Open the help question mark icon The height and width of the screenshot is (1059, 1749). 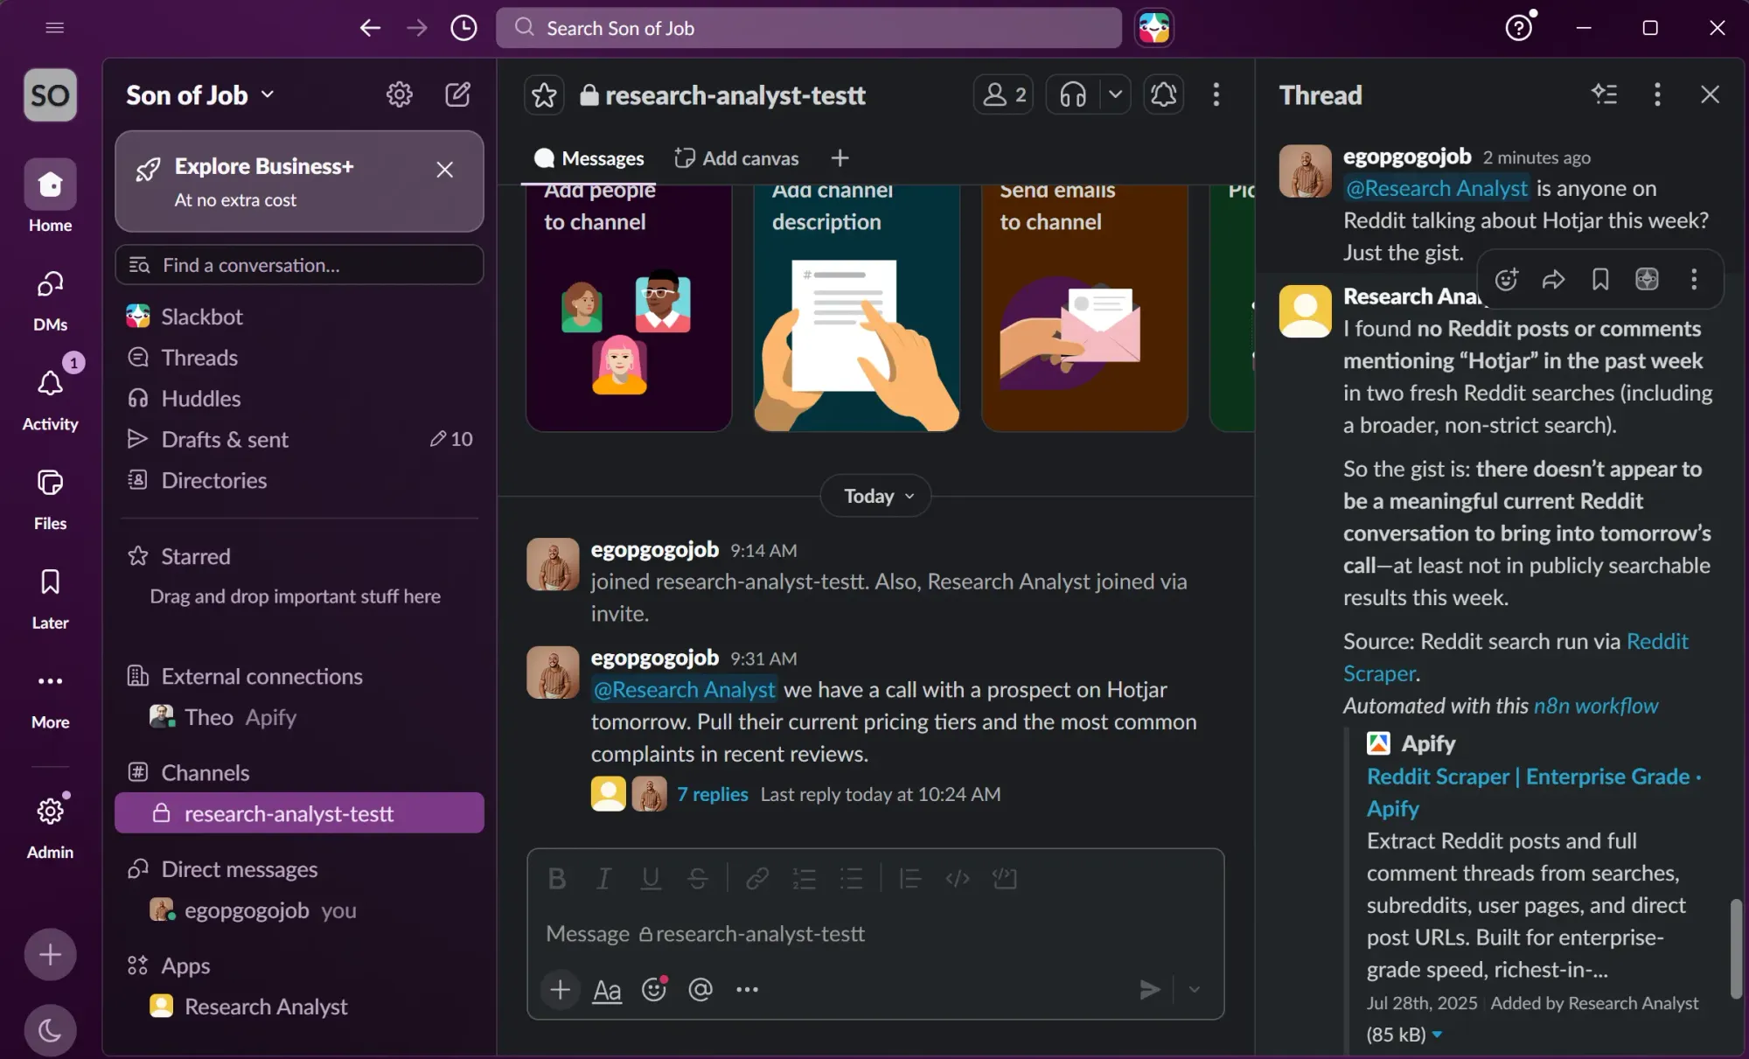[1519, 28]
